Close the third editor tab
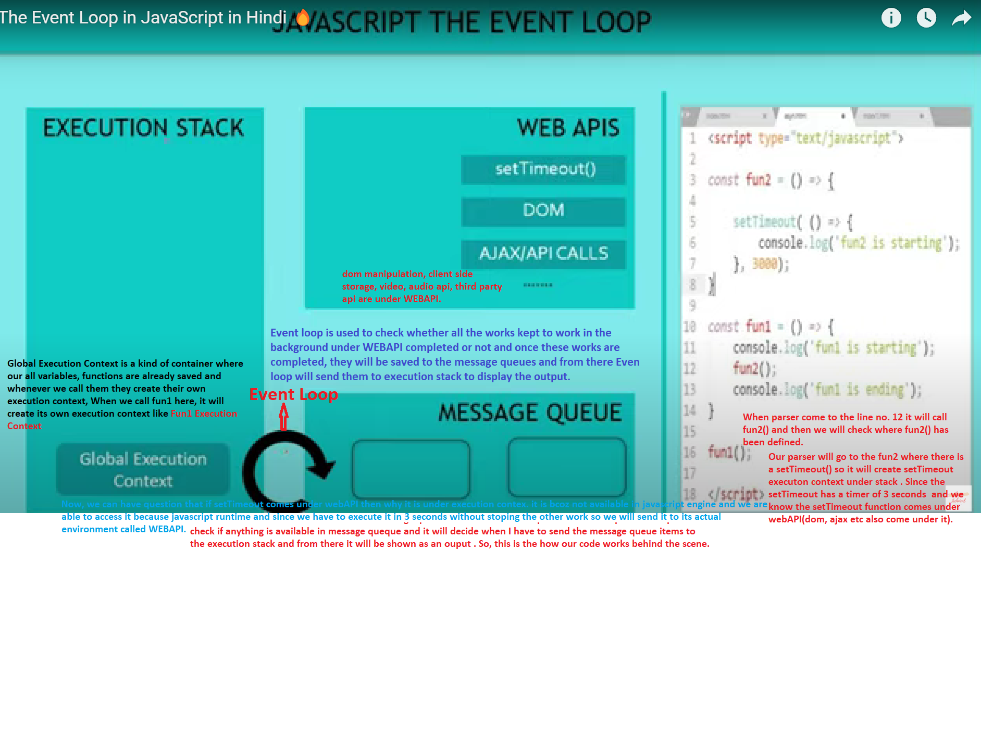This screenshot has width=981, height=750. 921,116
